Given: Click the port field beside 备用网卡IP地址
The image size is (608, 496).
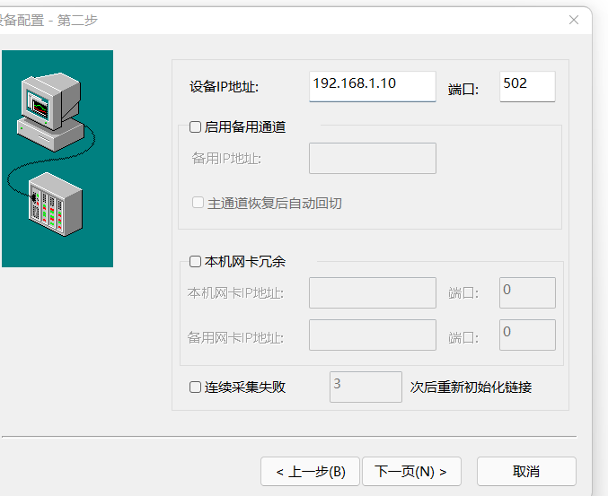Looking at the screenshot, I should [x=527, y=335].
